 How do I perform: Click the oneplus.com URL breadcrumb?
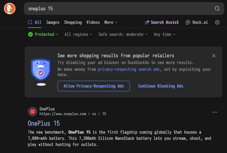pos(73,114)
